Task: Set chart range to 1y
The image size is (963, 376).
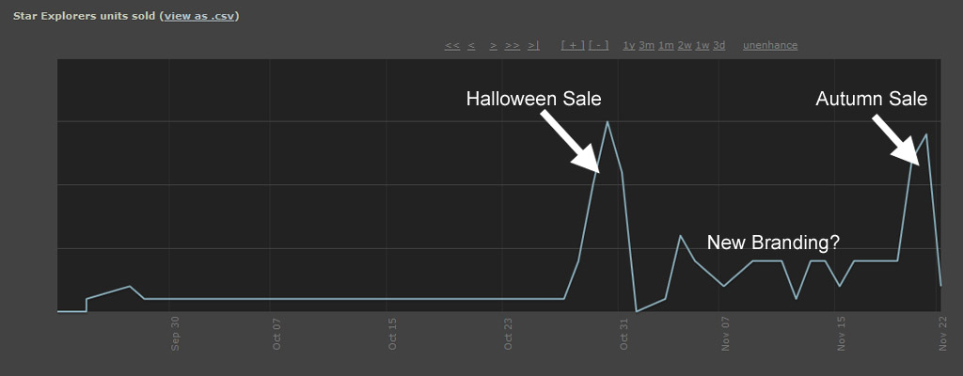Action: pos(629,45)
